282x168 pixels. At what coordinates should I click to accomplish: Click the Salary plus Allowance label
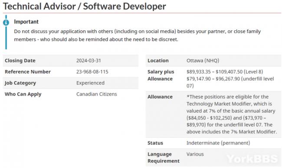pos(161,75)
